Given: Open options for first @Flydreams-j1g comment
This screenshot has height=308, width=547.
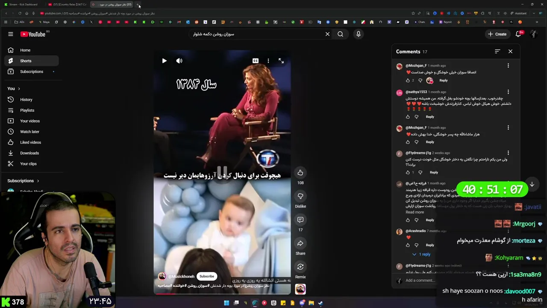Looking at the screenshot, I should coord(508,153).
